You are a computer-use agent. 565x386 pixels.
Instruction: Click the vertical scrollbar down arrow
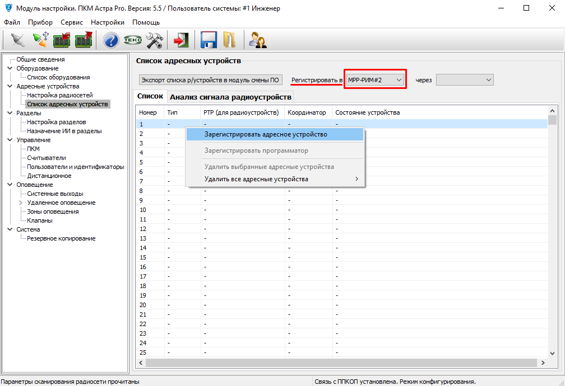(x=553, y=354)
